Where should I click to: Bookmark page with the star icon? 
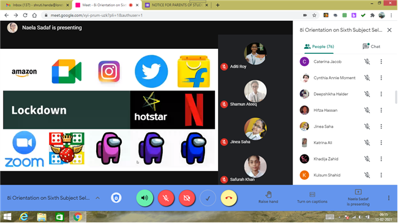tap(314, 15)
